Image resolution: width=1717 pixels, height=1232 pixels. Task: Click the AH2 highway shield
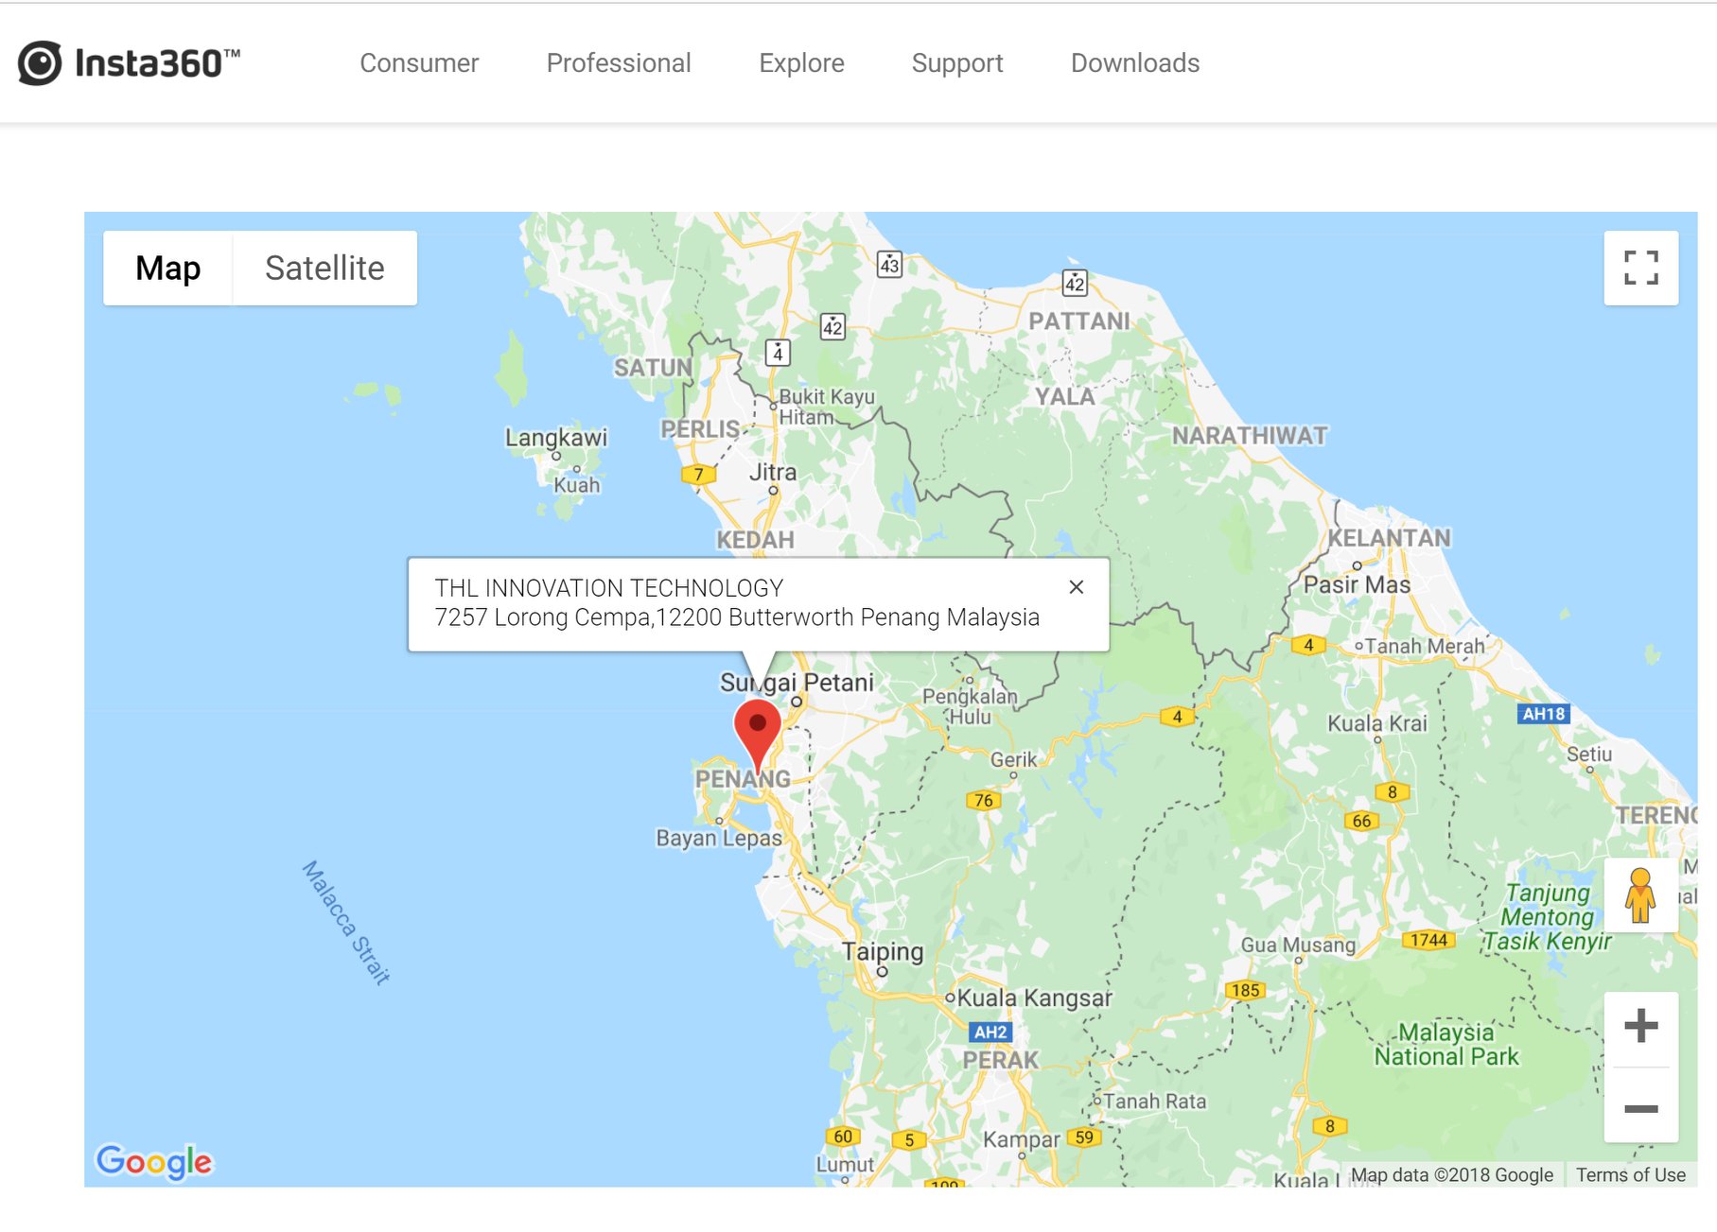[990, 1032]
